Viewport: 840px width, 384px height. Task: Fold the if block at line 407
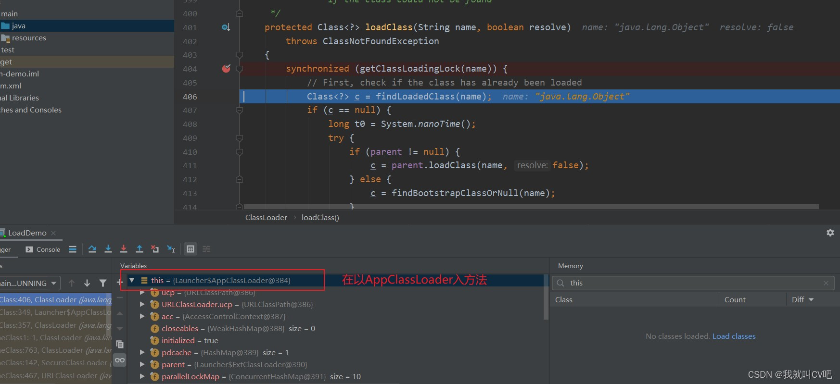tap(240, 110)
